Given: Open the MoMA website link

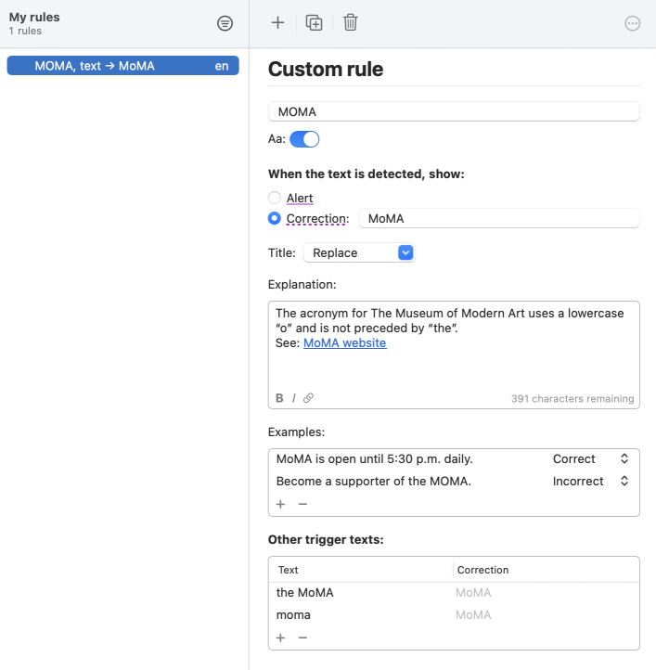Looking at the screenshot, I should click(344, 343).
